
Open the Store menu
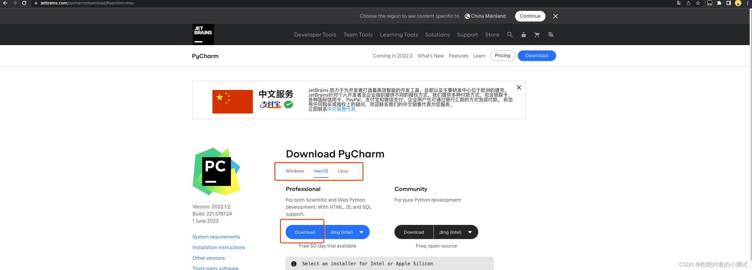click(x=492, y=35)
